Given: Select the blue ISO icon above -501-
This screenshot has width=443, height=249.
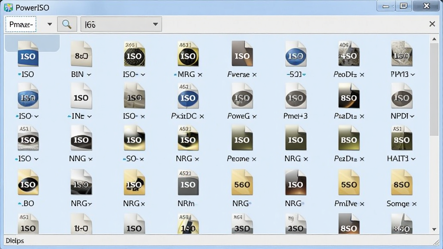Looking at the screenshot, I should coord(295,54).
